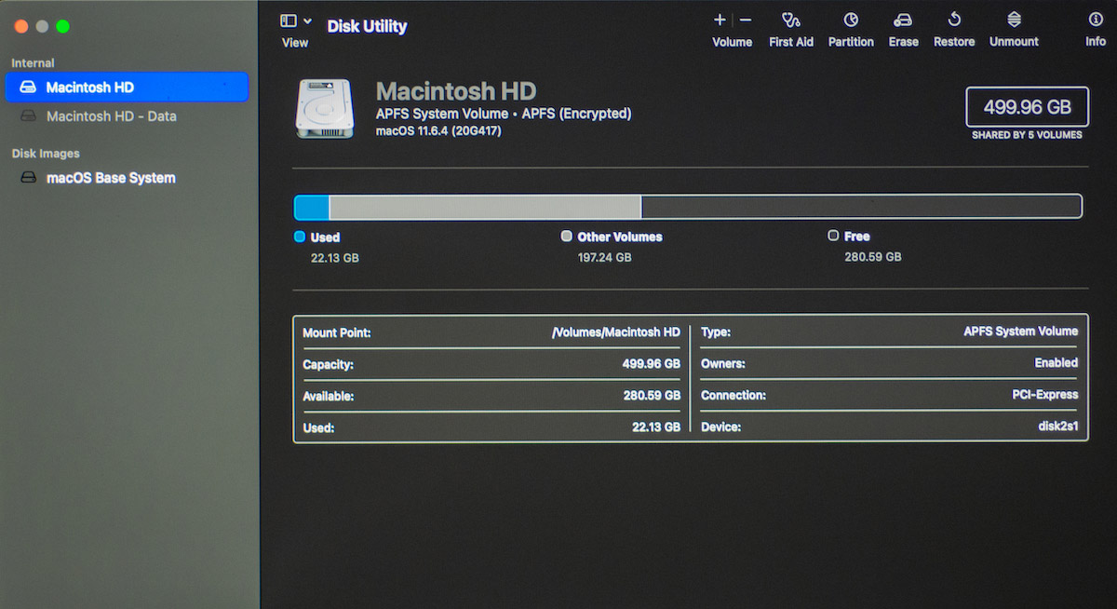Screen dimensions: 1117x609
Task: Open the Partition pie chart tool
Action: (x=851, y=20)
